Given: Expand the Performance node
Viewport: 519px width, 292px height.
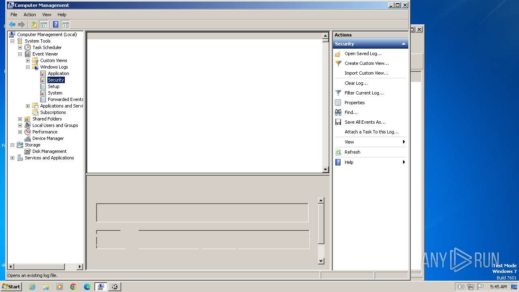Looking at the screenshot, I should [20, 132].
